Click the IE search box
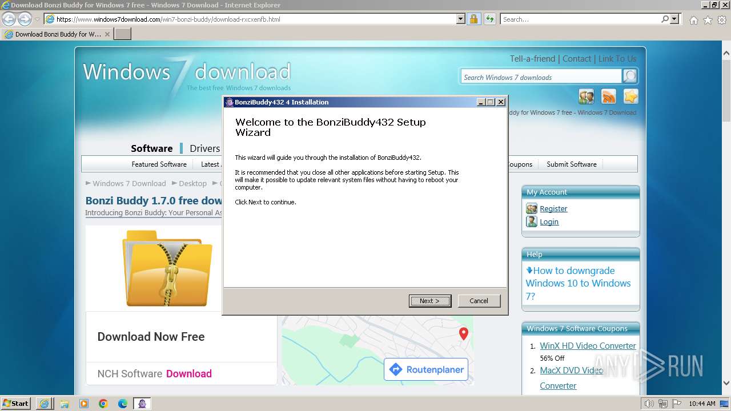The image size is (731, 411). pyautogui.click(x=581, y=19)
